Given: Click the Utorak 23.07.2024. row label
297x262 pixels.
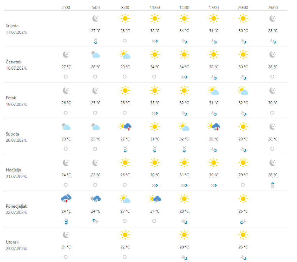Looking at the screenshot, I should click(16, 245).
